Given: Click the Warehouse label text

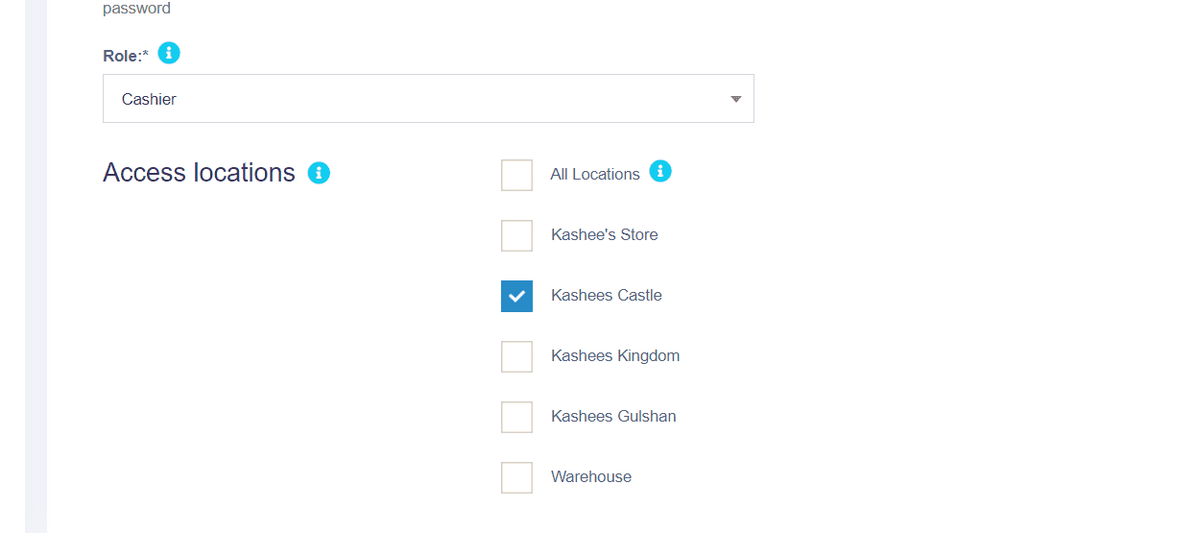Looking at the screenshot, I should click(591, 477).
